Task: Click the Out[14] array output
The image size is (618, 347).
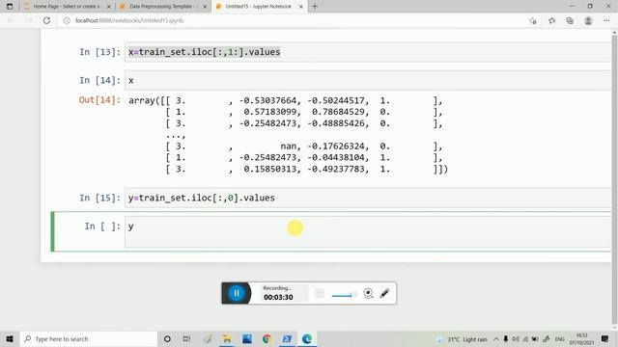Action: pyautogui.click(x=288, y=135)
